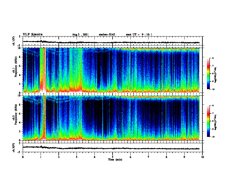The image size is (228, 176).
Task: Click the "-10" label on ch.2 colorbar
Action: 213,137
